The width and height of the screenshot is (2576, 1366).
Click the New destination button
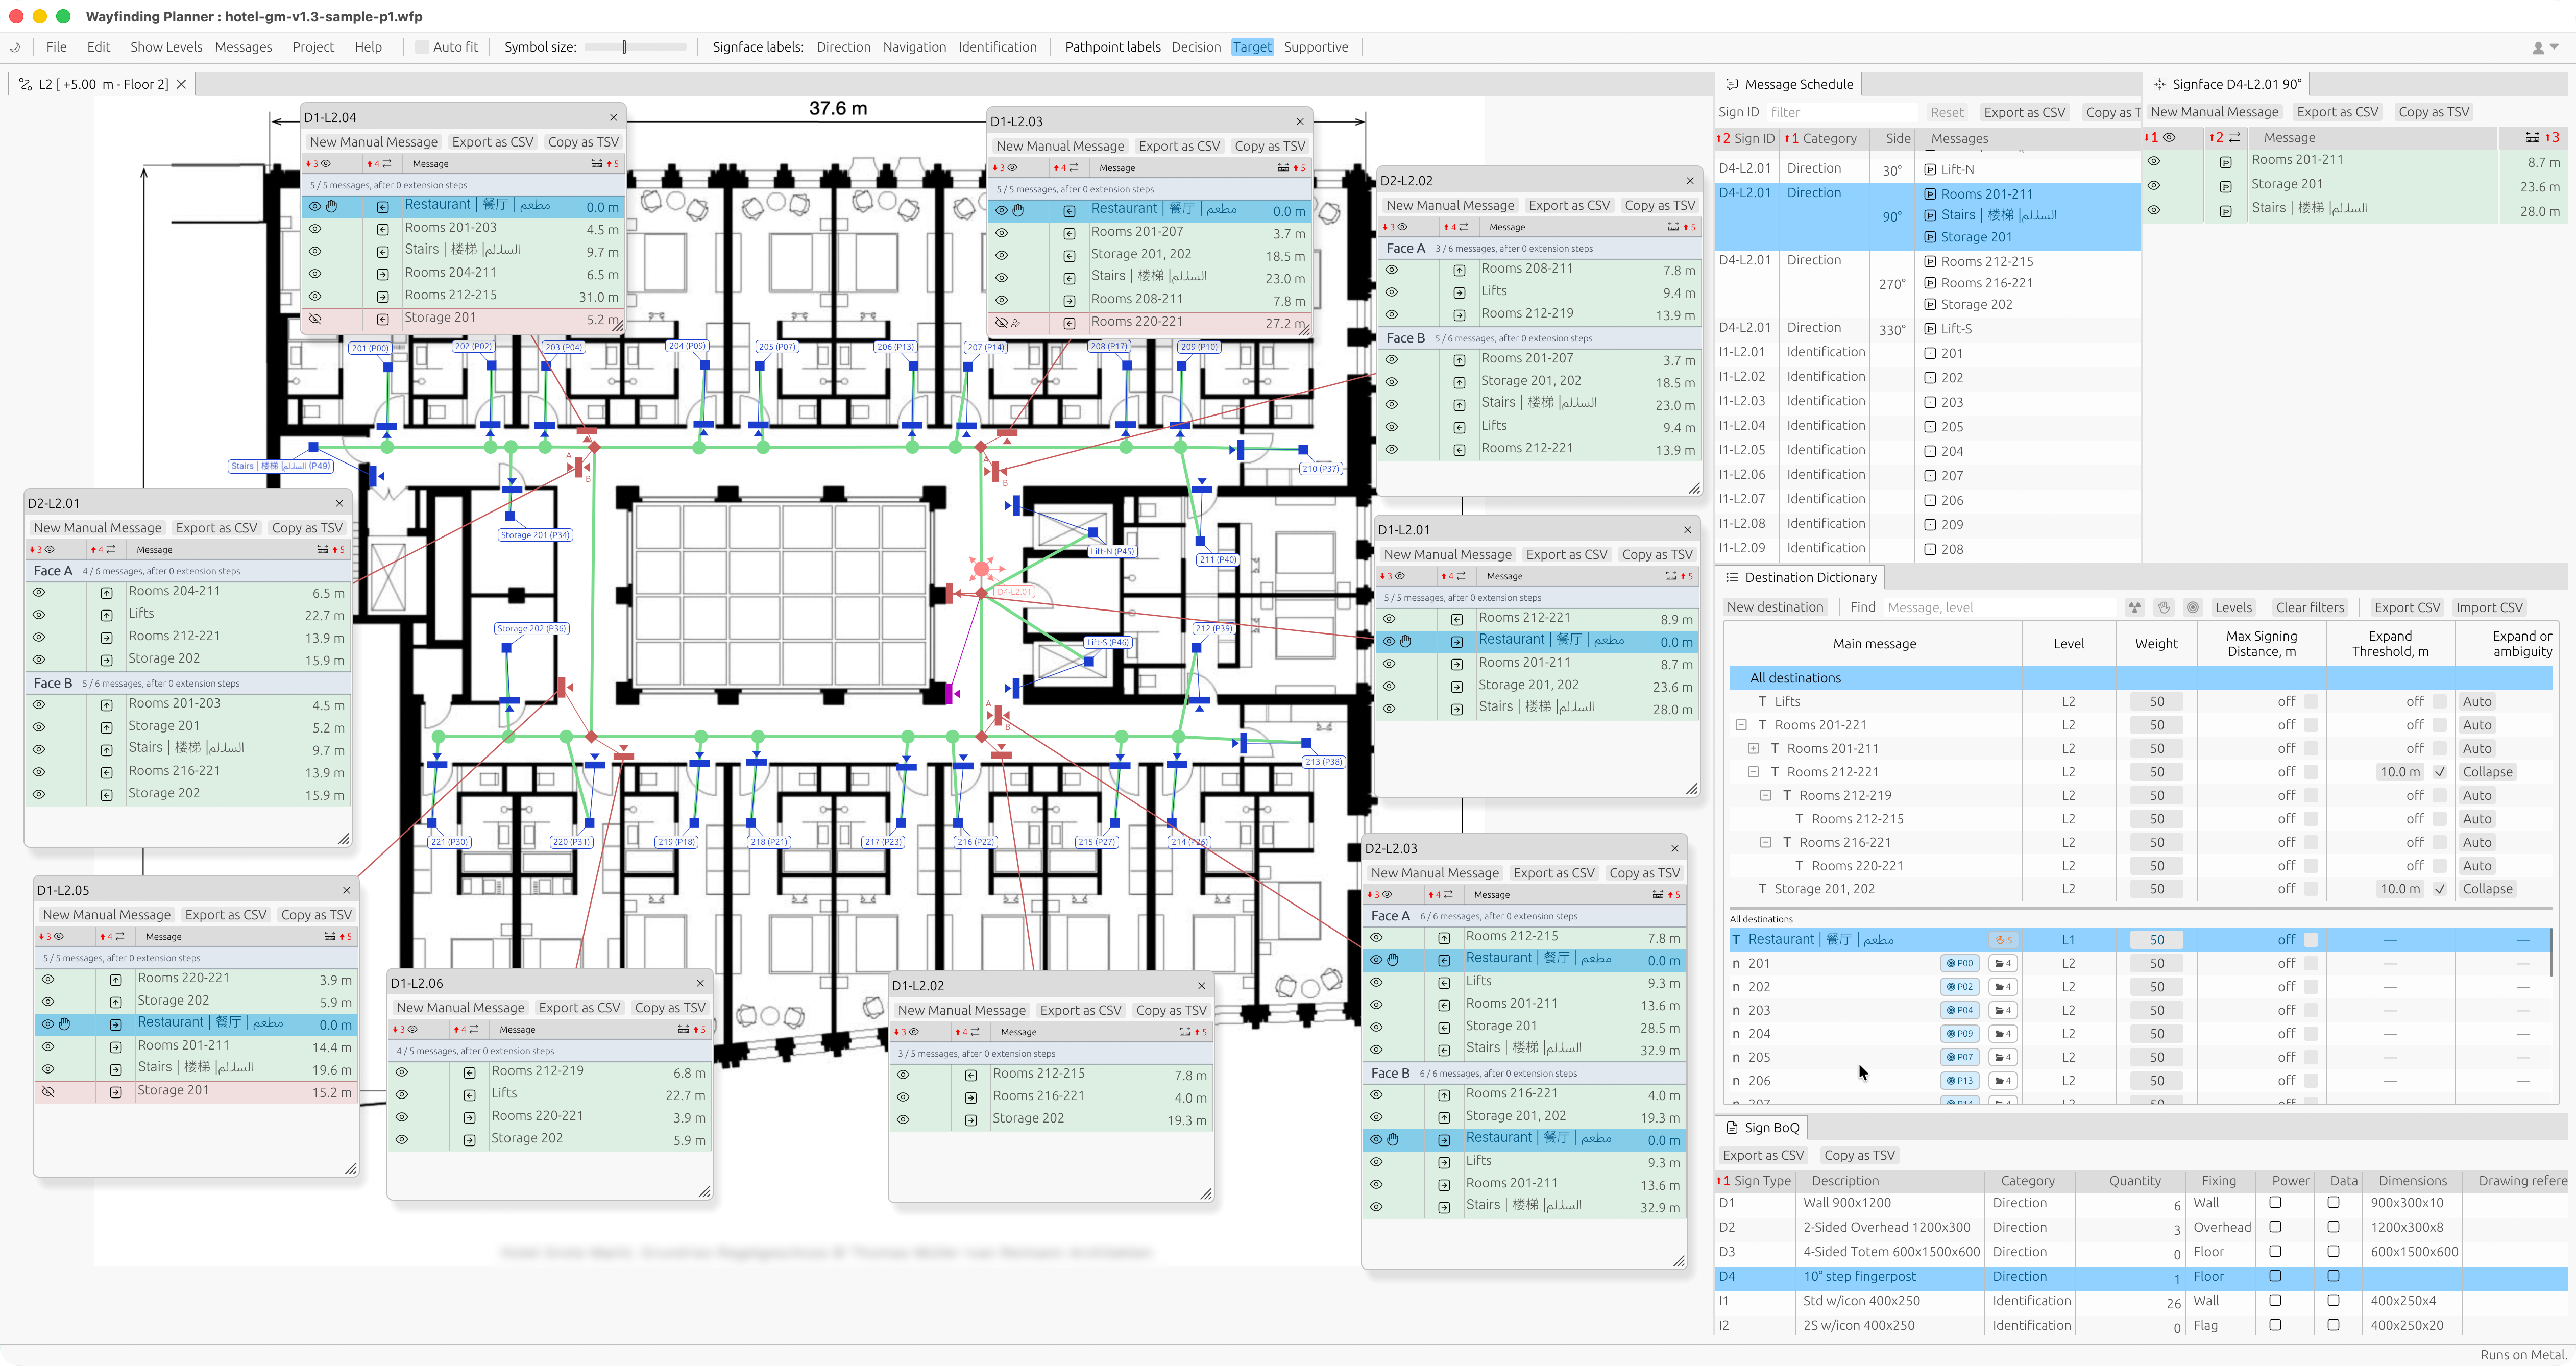(1775, 608)
